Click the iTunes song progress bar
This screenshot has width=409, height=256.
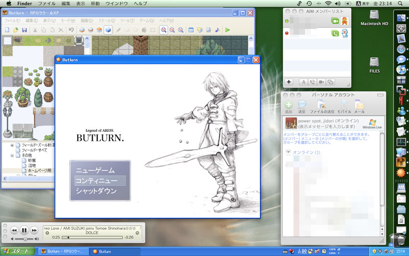(x=92, y=238)
